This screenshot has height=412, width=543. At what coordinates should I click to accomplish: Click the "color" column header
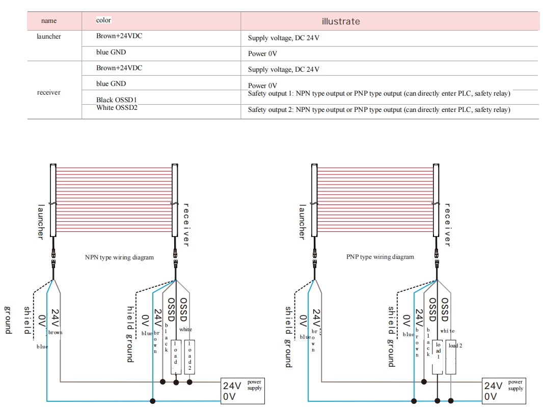click(x=103, y=20)
